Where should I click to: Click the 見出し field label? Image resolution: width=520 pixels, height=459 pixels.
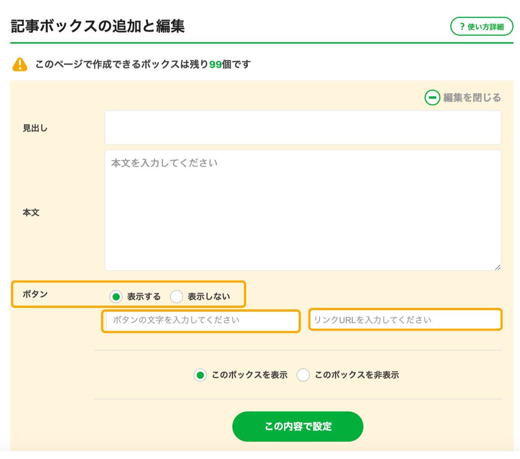coord(35,128)
